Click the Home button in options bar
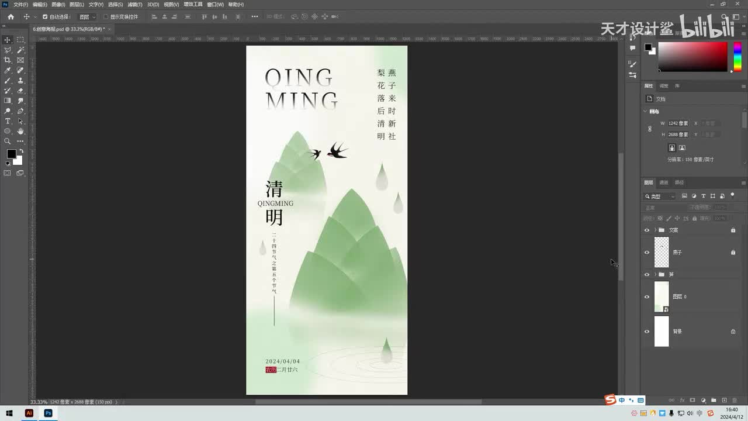The width and height of the screenshot is (748, 421). click(11, 17)
